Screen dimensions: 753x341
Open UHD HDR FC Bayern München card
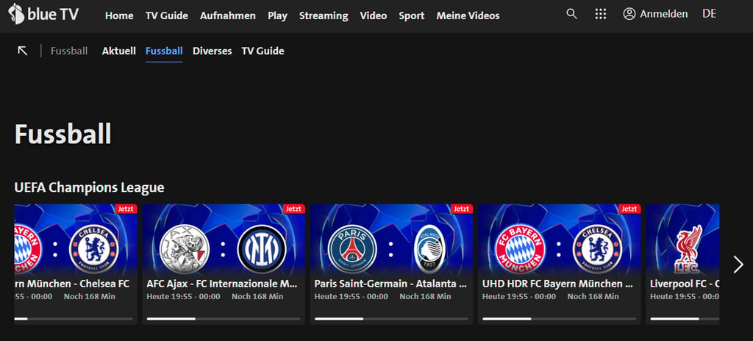coord(559,264)
